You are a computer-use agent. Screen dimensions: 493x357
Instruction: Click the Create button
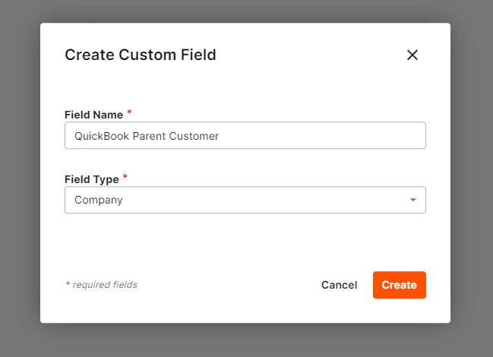399,285
